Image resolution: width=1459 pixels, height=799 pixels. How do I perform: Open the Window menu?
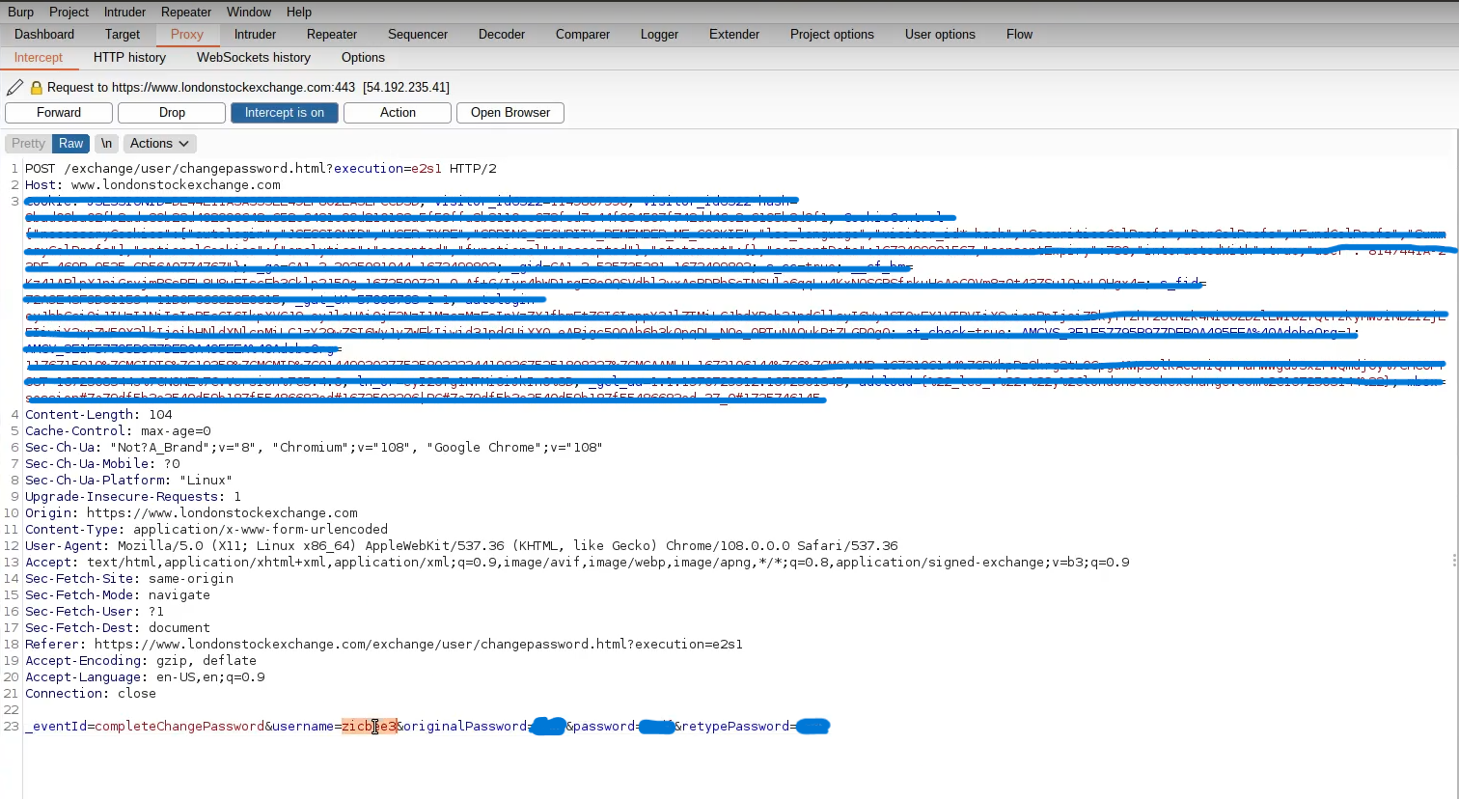click(x=249, y=12)
